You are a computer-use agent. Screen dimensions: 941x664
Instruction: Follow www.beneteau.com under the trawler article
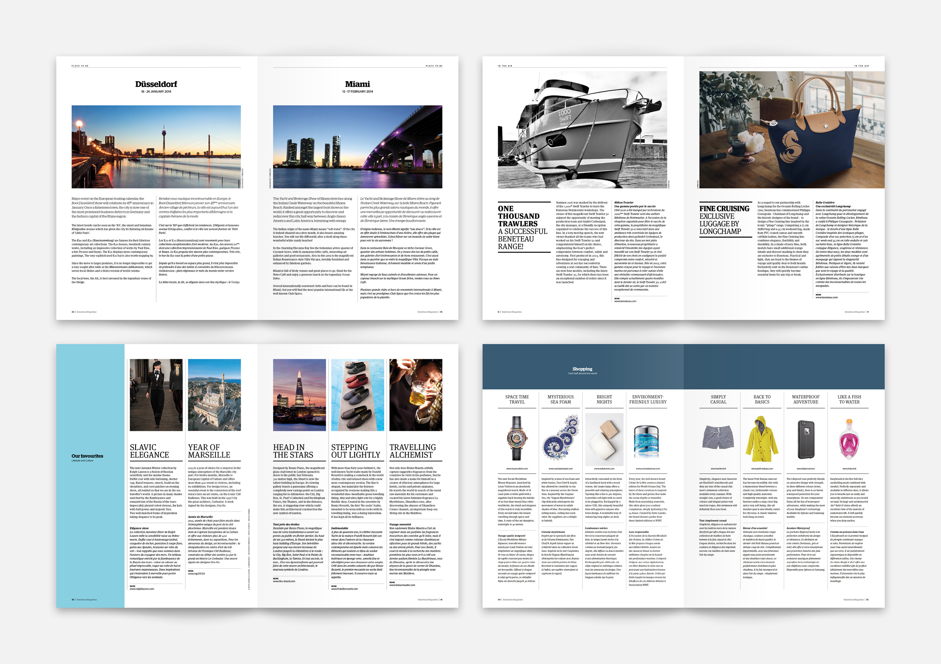(625, 301)
